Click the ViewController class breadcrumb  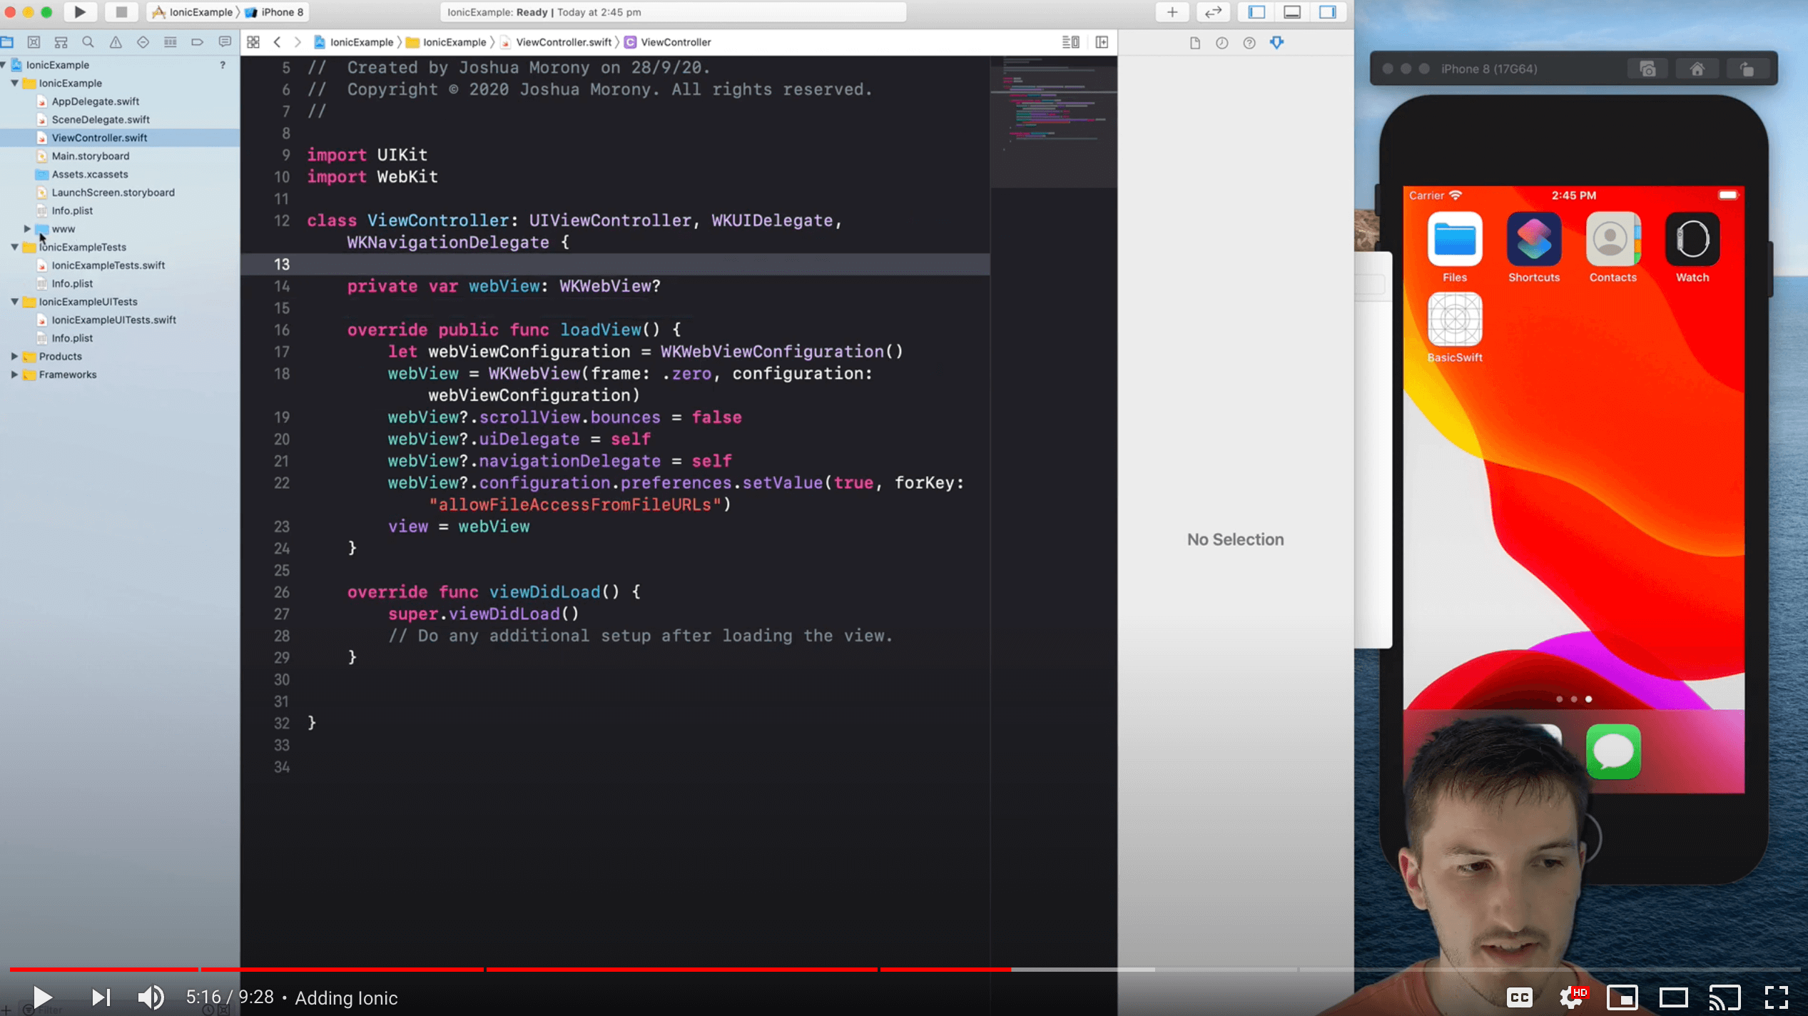pyautogui.click(x=669, y=42)
